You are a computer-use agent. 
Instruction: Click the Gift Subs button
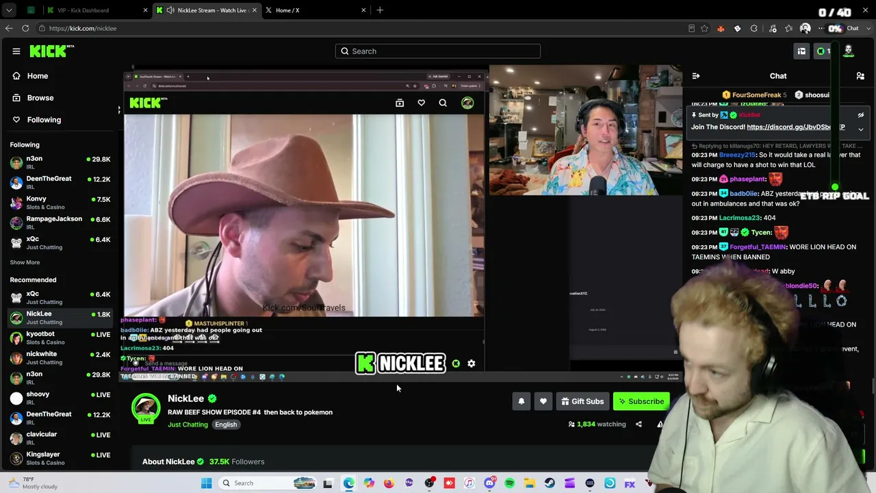pos(582,401)
